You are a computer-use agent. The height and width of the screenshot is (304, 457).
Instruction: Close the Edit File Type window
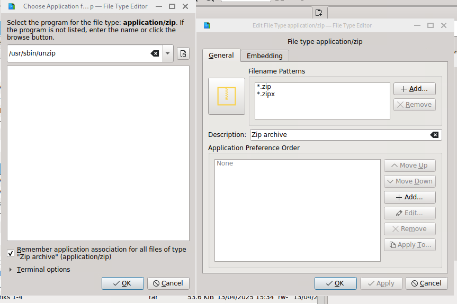coord(444,25)
